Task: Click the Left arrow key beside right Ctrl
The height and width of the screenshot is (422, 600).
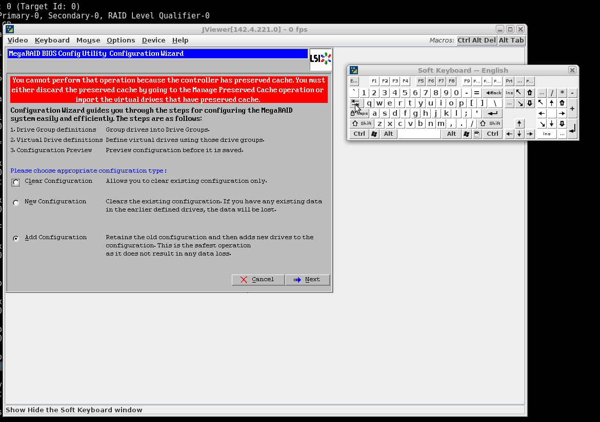Action: point(509,134)
